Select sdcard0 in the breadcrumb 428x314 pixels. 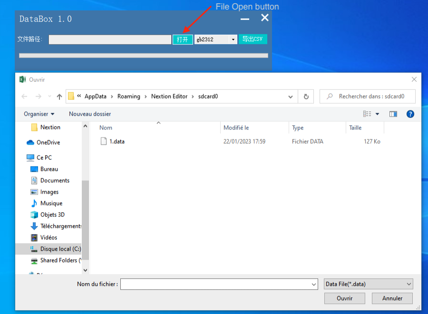click(x=208, y=97)
